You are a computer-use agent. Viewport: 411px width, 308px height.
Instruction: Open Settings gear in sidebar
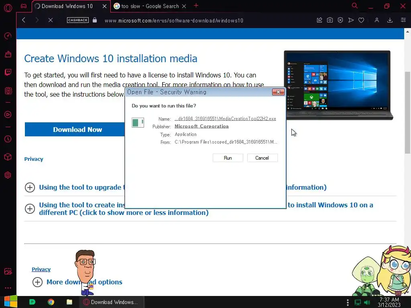click(x=8, y=175)
